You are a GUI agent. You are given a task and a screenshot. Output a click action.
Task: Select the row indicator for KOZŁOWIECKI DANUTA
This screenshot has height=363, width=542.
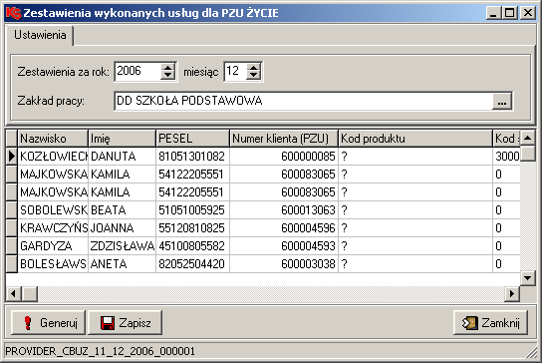[x=12, y=157]
